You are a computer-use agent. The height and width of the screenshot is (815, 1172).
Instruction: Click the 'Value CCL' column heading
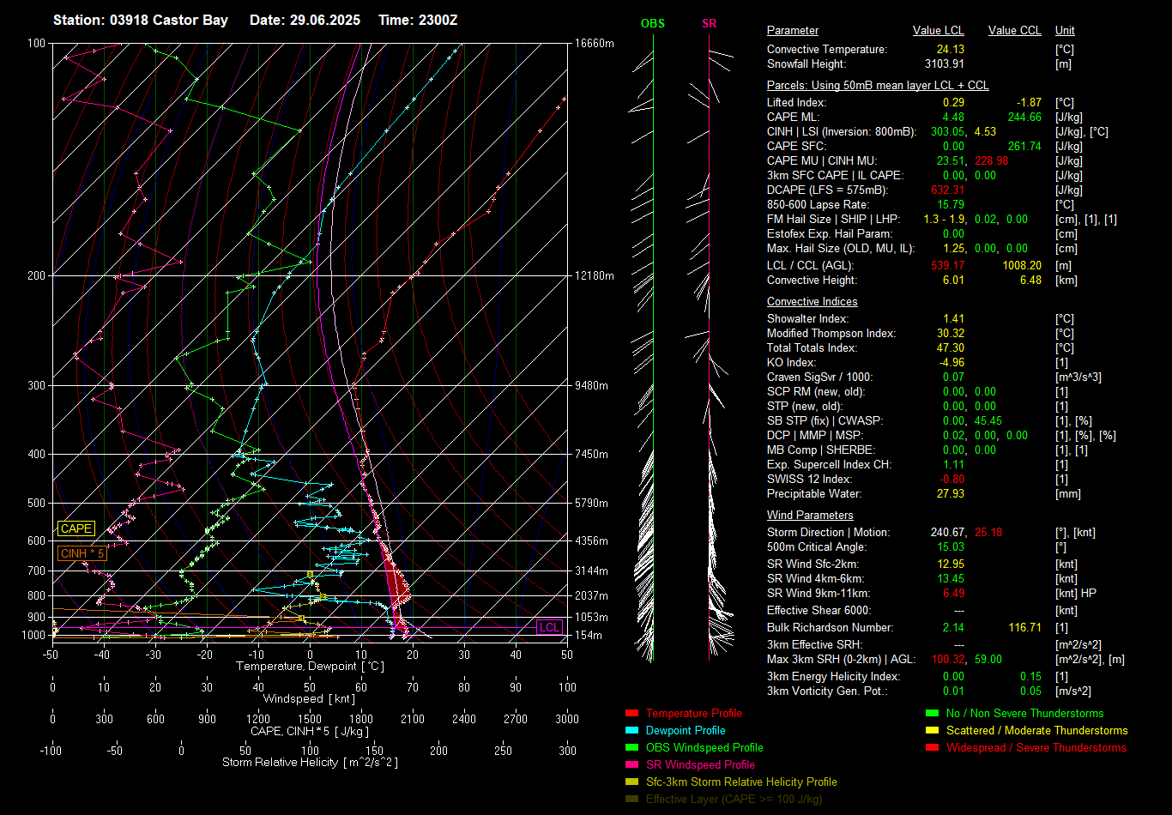click(1015, 30)
